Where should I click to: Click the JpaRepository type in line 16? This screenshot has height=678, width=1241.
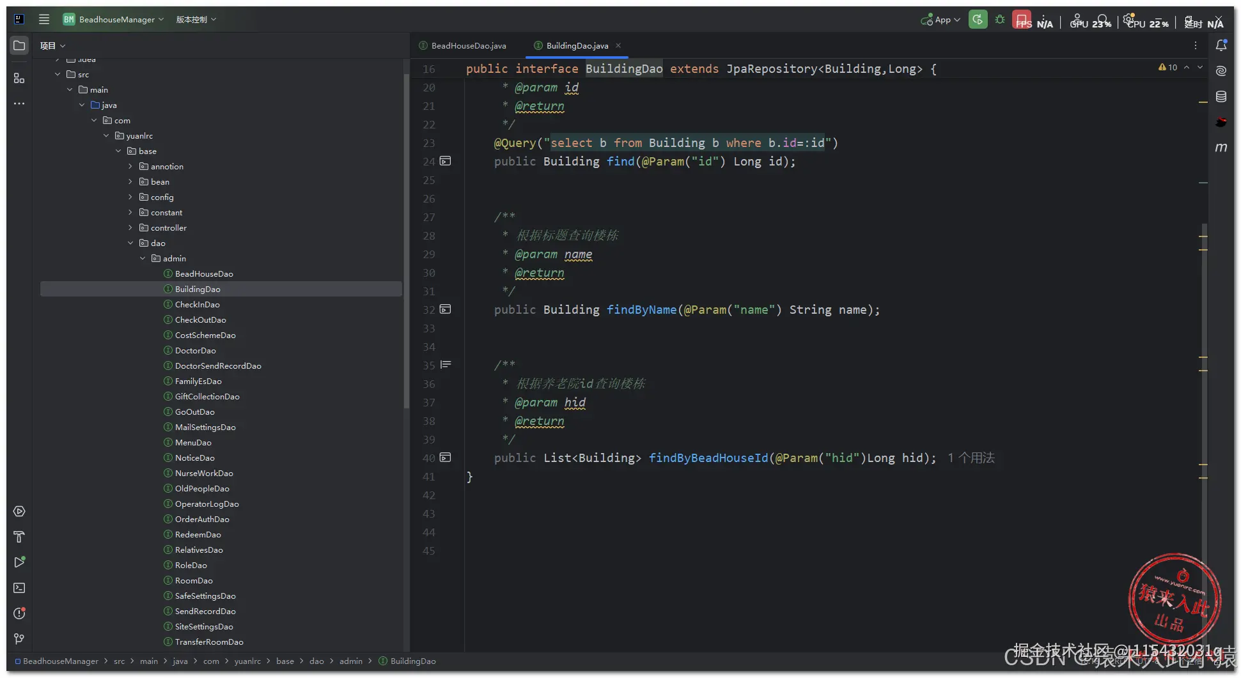pyautogui.click(x=771, y=69)
